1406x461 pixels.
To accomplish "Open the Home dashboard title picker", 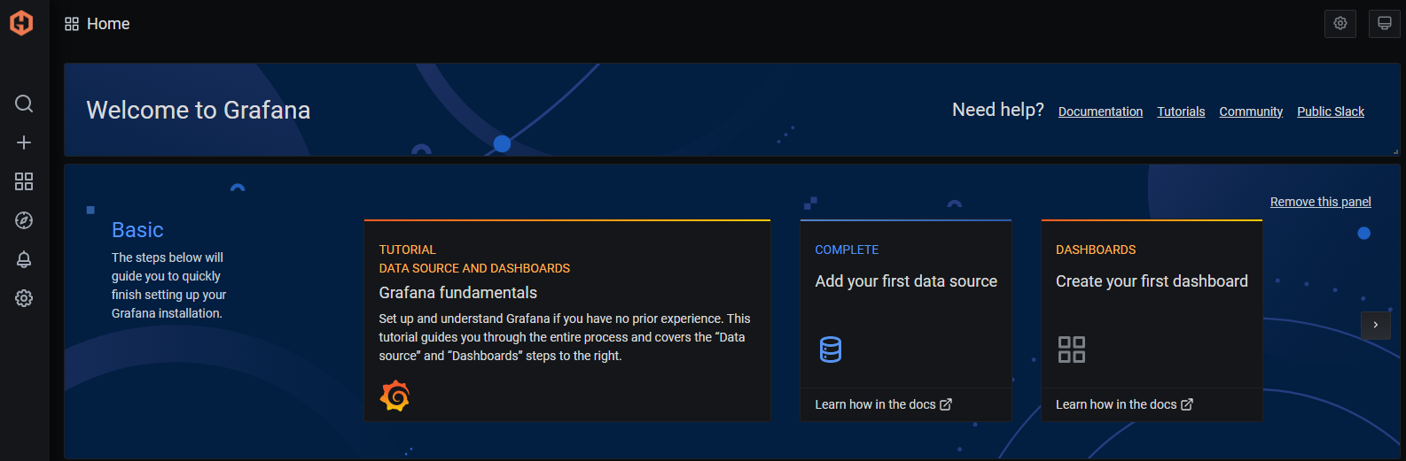I will (108, 24).
